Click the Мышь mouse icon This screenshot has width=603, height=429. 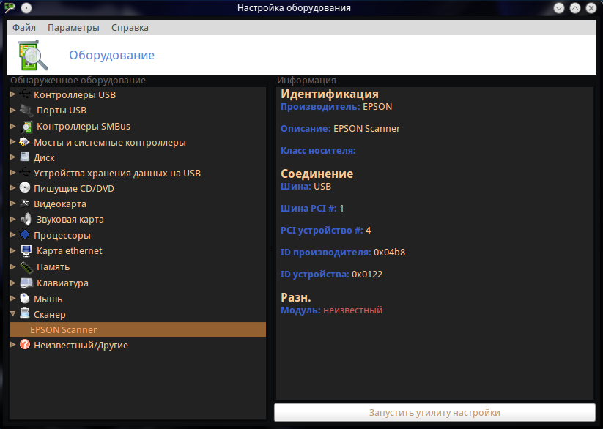point(25,299)
